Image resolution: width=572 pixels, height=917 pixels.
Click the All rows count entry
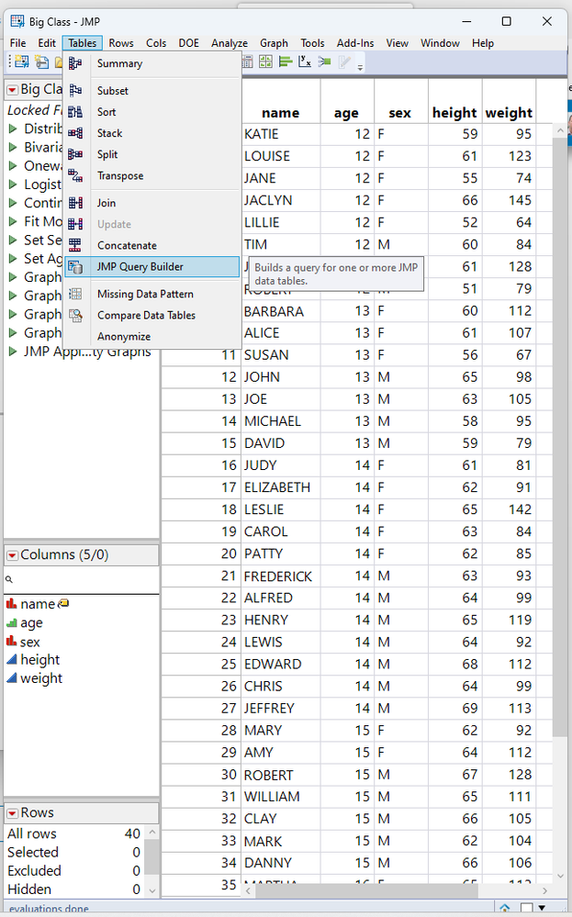(x=73, y=834)
